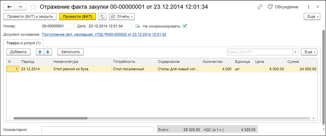Add document to favorites with star icon
The width and height of the screenshot is (326, 136).
[x=33, y=7]
